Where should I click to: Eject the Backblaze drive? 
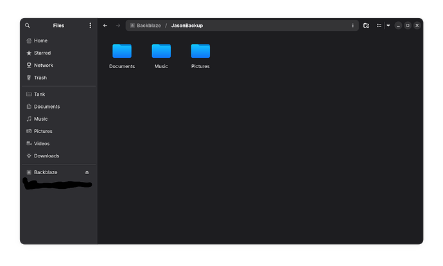point(87,172)
